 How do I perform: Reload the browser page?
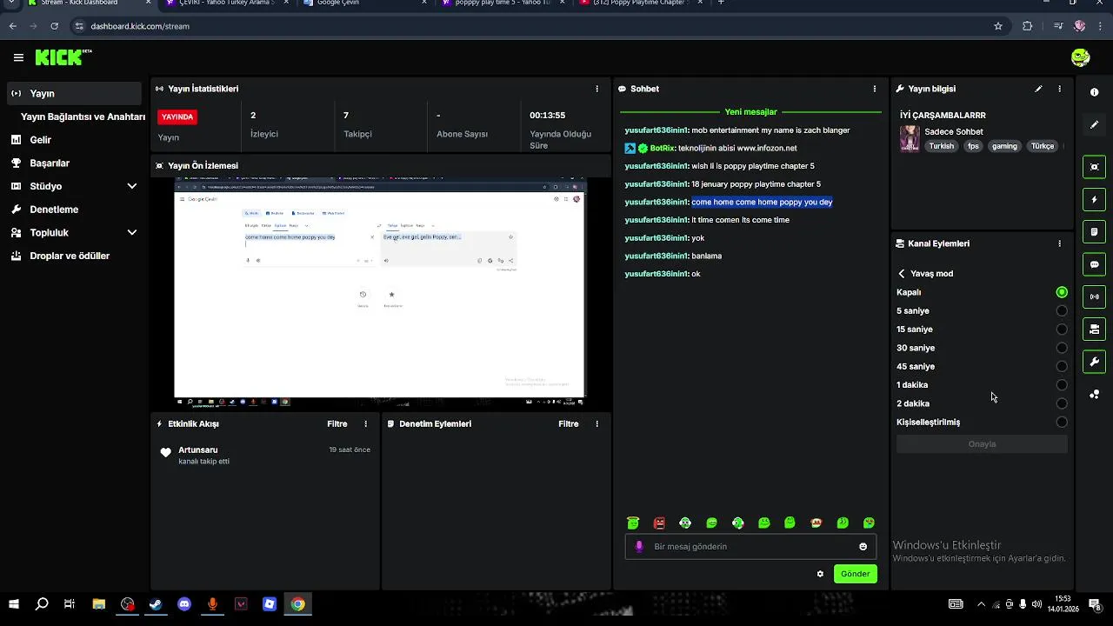click(54, 26)
